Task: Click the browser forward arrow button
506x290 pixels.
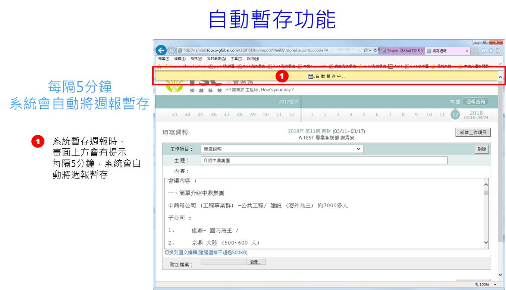Action: click(x=171, y=50)
